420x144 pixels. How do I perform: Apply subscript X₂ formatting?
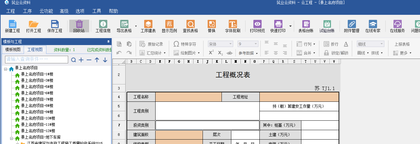click(x=221, y=53)
